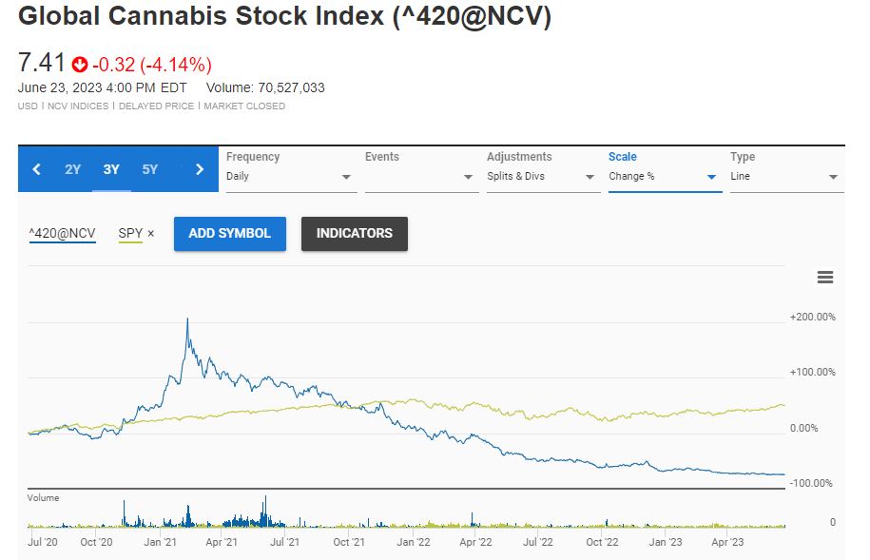
Task: Remove the SPY comparison symbol with ×
Action: 151,233
